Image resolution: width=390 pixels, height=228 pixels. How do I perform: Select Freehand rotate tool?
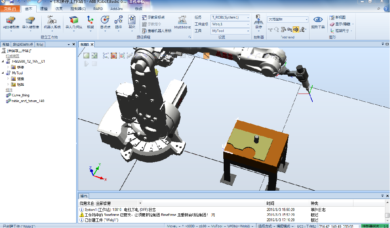click(277, 30)
